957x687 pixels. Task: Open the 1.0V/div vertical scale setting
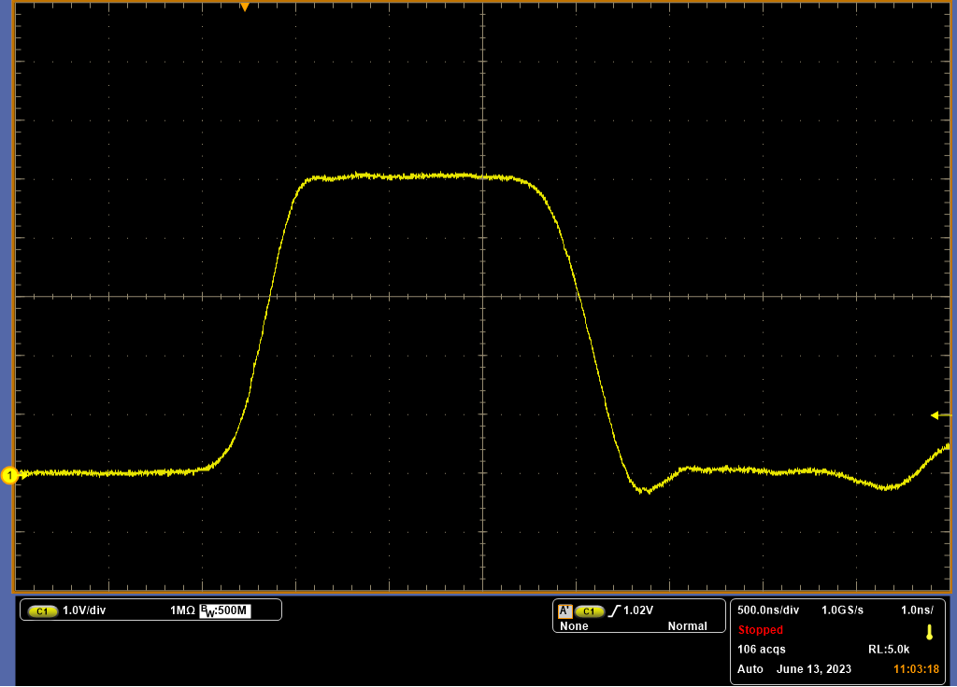83,610
